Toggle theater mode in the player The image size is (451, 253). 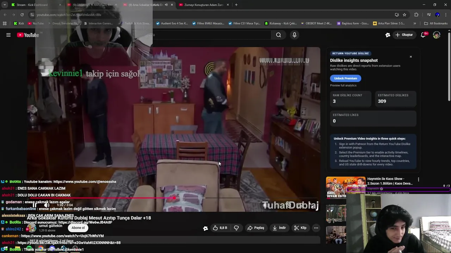tap(300, 205)
